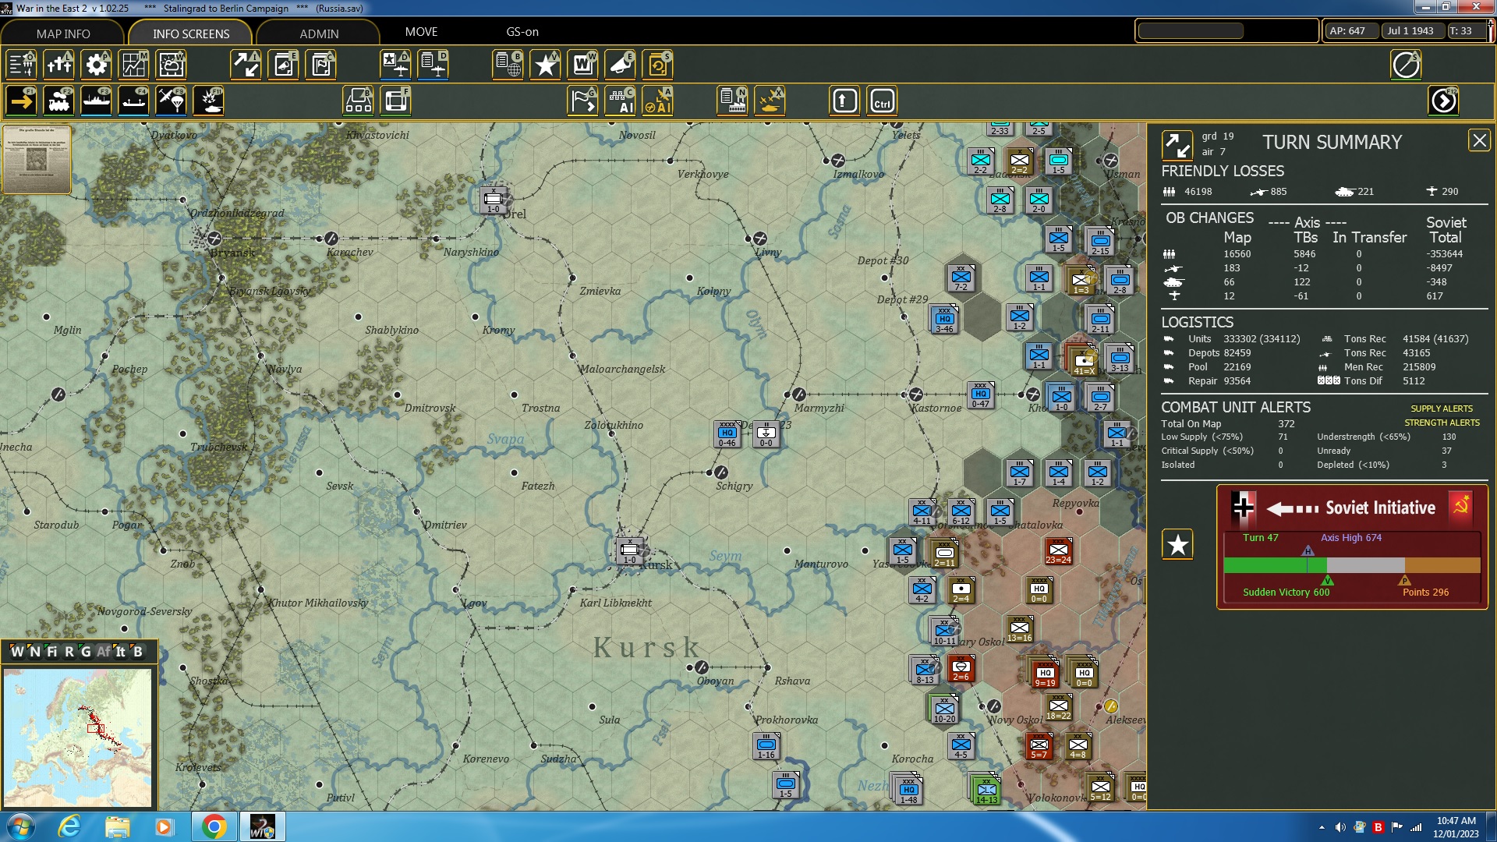Open the game Preferences gear
The height and width of the screenshot is (842, 1497).
click(96, 65)
